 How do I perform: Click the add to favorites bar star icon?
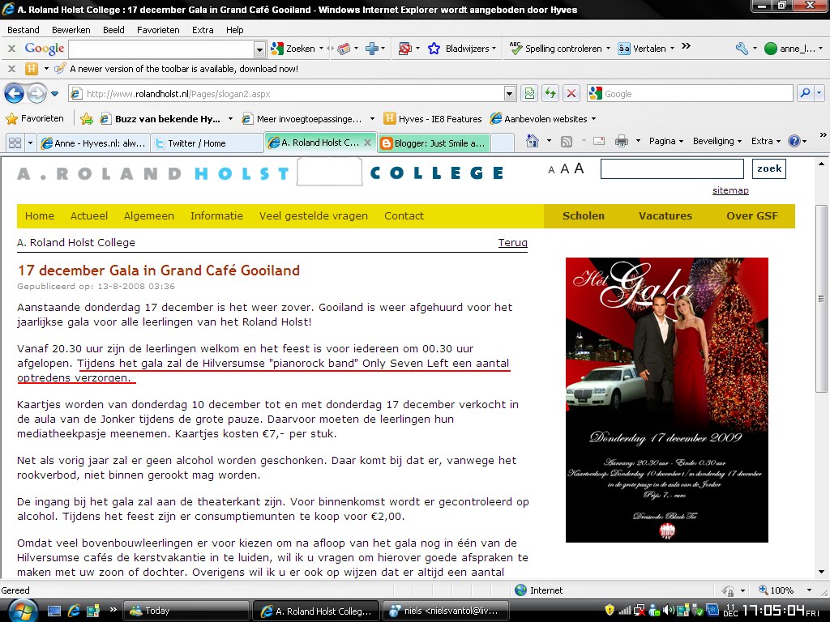[86, 118]
